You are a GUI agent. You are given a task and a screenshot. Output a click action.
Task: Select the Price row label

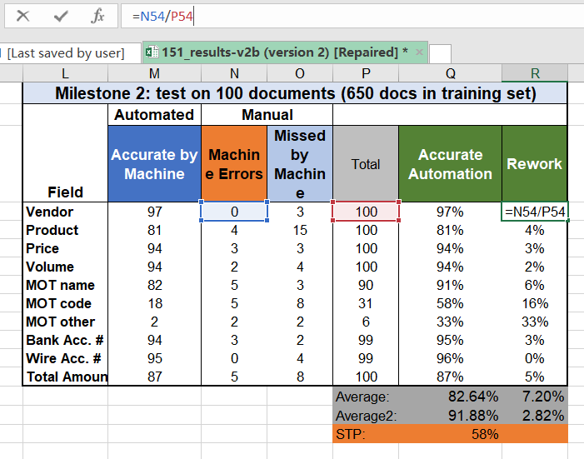(65, 248)
